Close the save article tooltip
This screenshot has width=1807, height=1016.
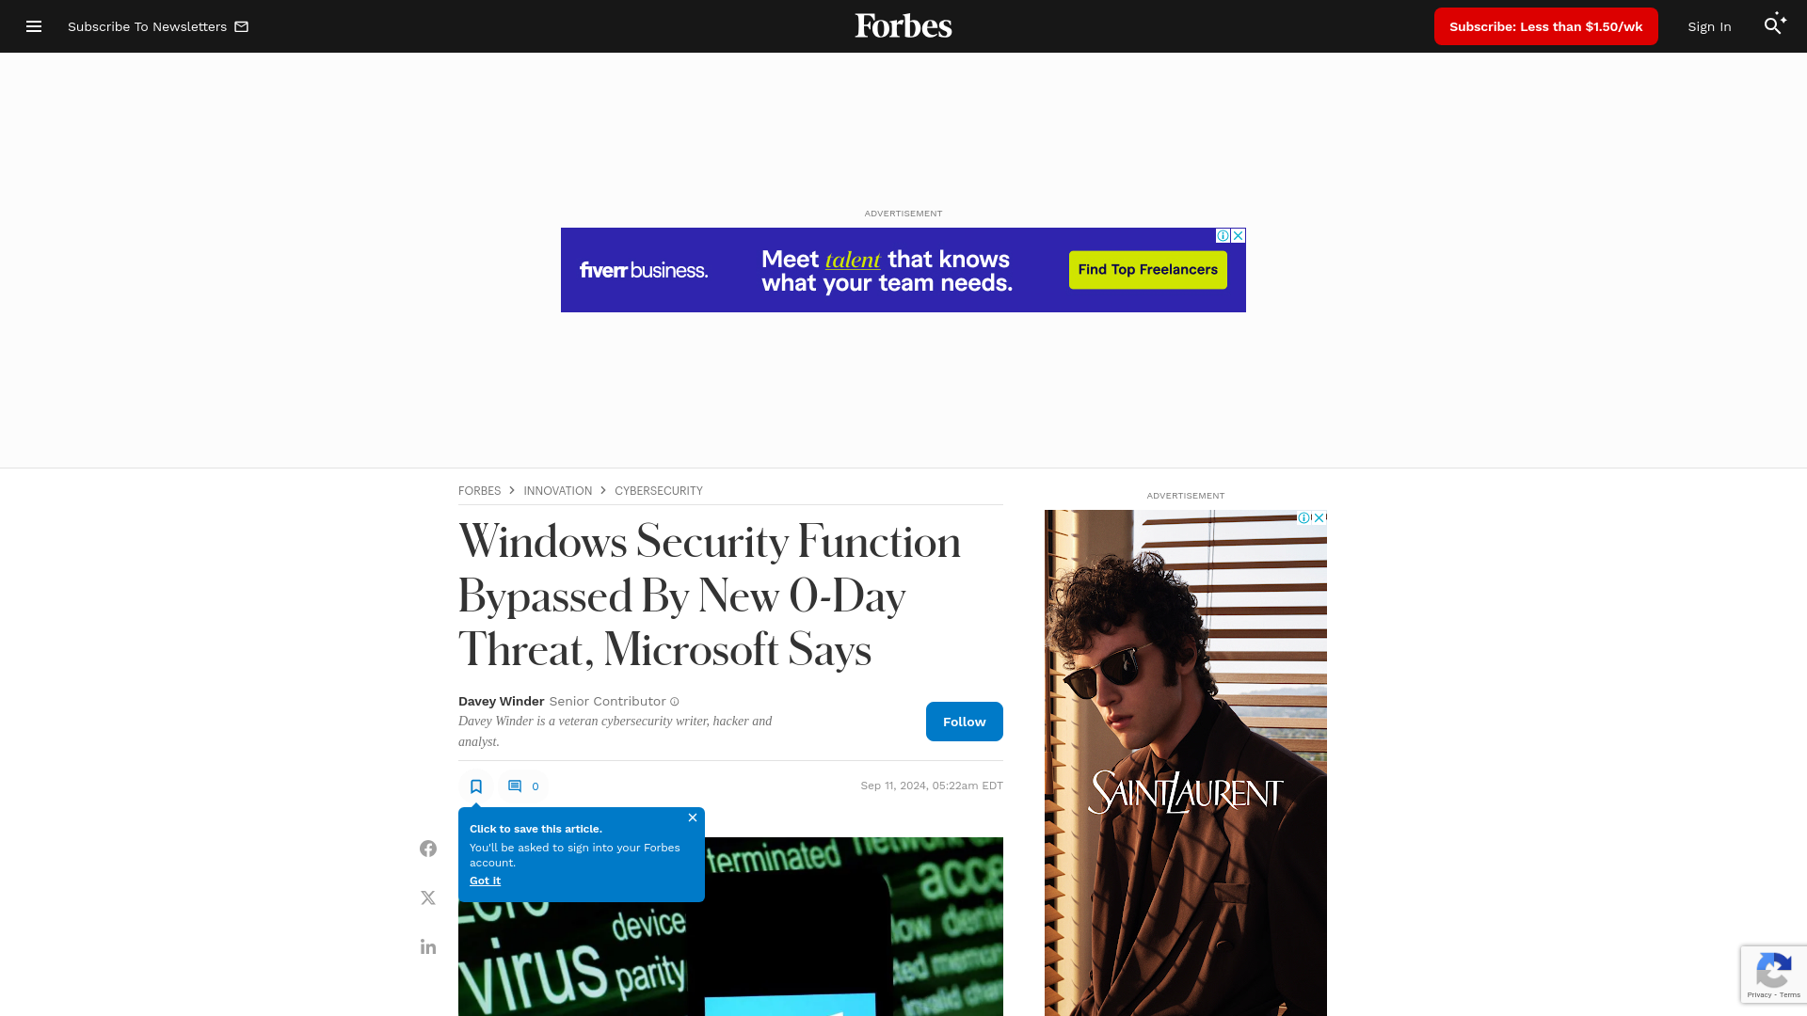coord(693,818)
